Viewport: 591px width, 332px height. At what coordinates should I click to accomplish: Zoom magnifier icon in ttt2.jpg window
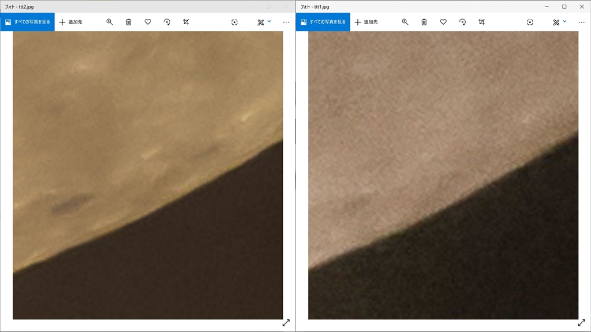pyautogui.click(x=109, y=22)
